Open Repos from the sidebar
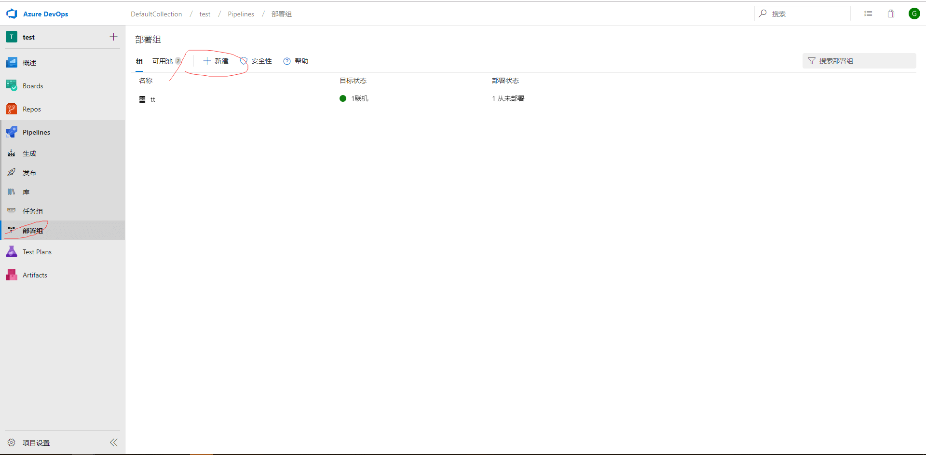Screen dimensions: 926x455 tap(31, 109)
